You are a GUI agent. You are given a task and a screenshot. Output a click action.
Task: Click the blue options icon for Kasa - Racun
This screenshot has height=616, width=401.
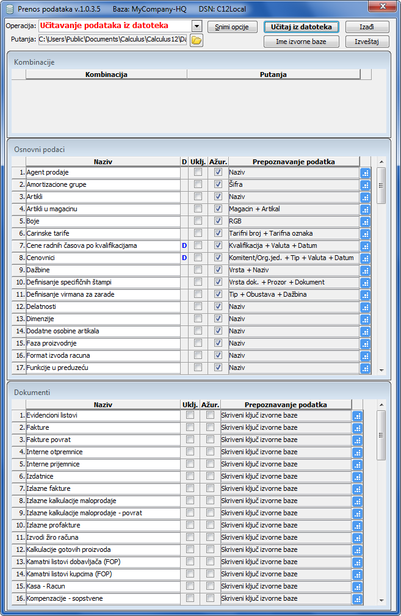coord(357,587)
